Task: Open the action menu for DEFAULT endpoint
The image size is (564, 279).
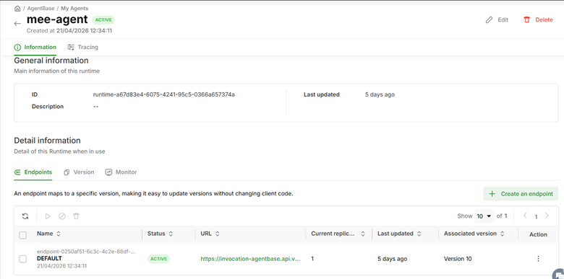Action: coord(538,259)
